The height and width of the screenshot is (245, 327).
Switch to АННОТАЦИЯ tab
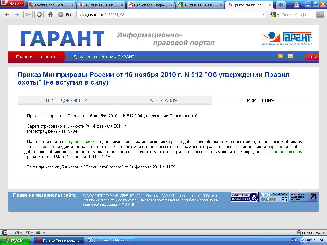pos(163,100)
